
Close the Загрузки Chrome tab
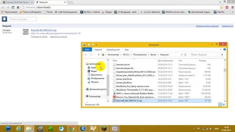[x=65, y=2]
